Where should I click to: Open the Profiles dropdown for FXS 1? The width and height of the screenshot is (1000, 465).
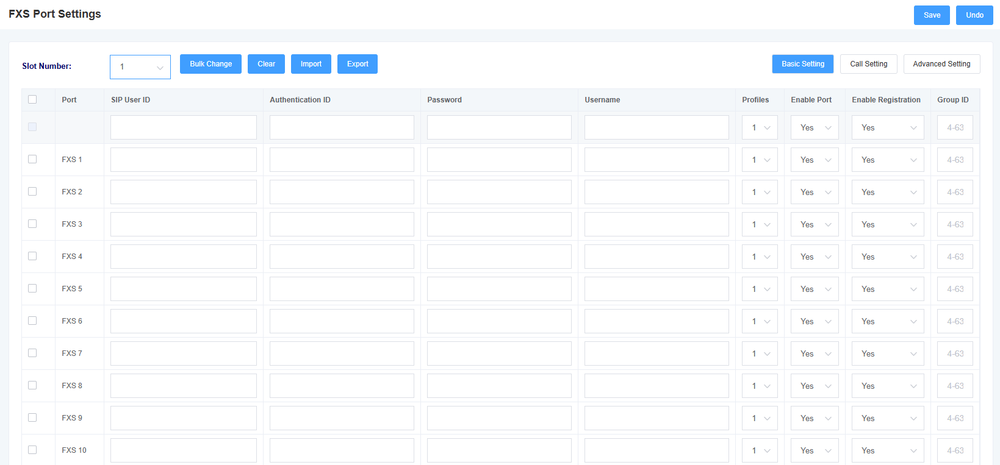point(760,160)
